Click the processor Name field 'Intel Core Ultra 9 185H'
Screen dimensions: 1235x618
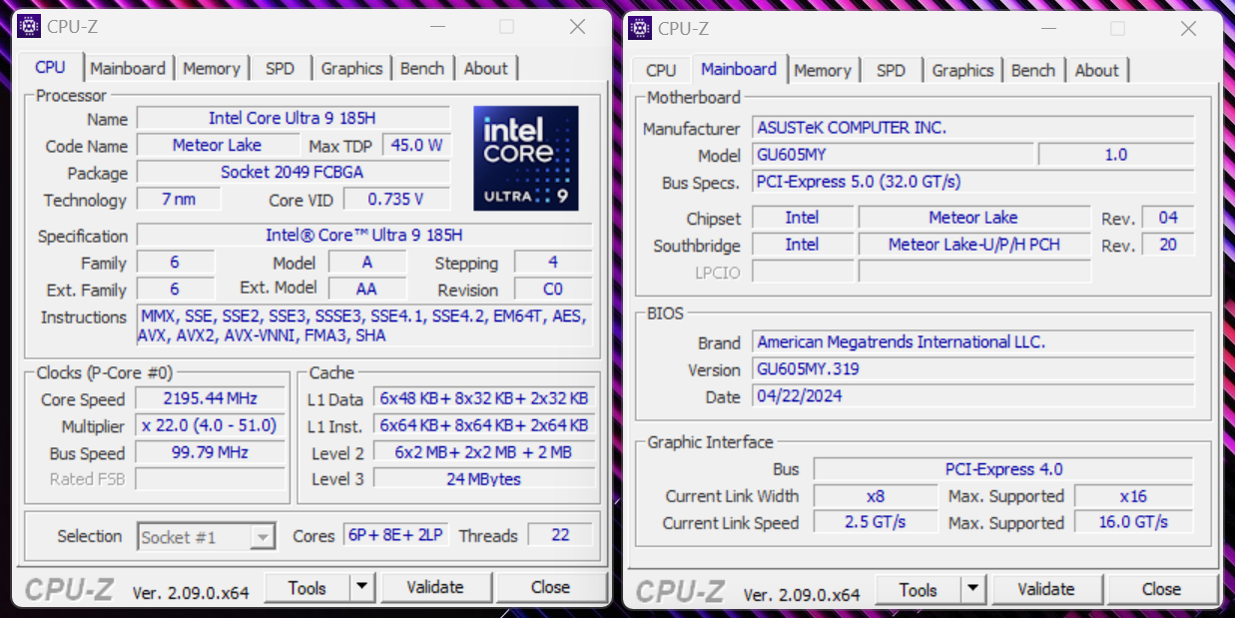[293, 119]
